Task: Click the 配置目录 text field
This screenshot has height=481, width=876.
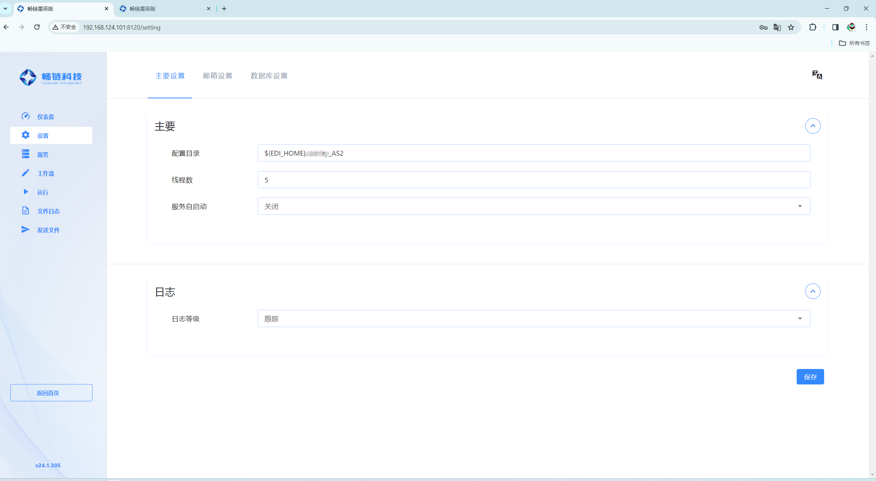Action: click(534, 153)
